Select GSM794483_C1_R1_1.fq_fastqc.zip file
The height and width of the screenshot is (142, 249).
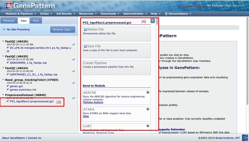[x=34, y=74]
